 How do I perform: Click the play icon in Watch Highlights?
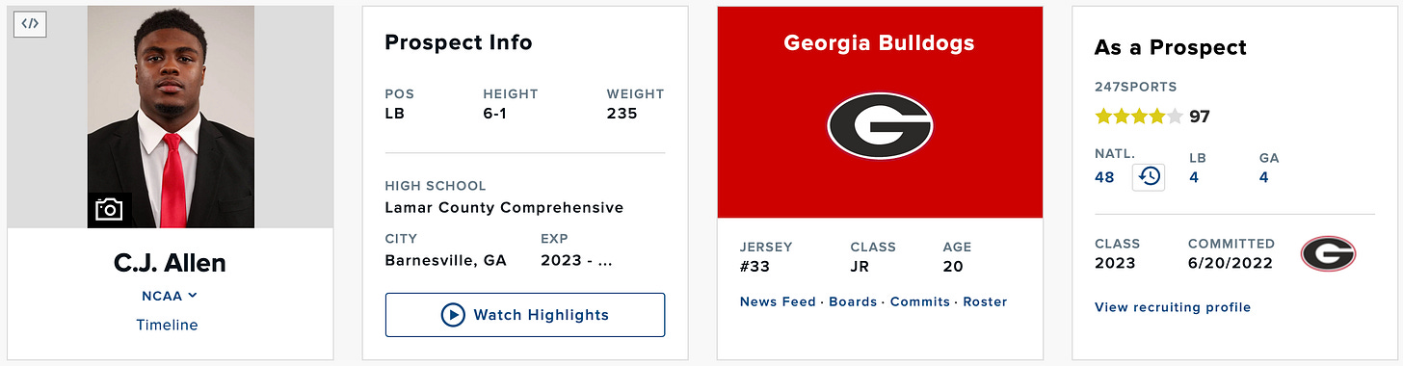[x=453, y=315]
